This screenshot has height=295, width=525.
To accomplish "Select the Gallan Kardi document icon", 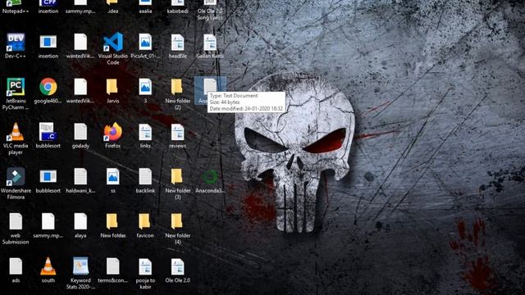I will click(210, 46).
